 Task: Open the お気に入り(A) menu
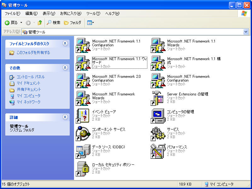coord(71,14)
